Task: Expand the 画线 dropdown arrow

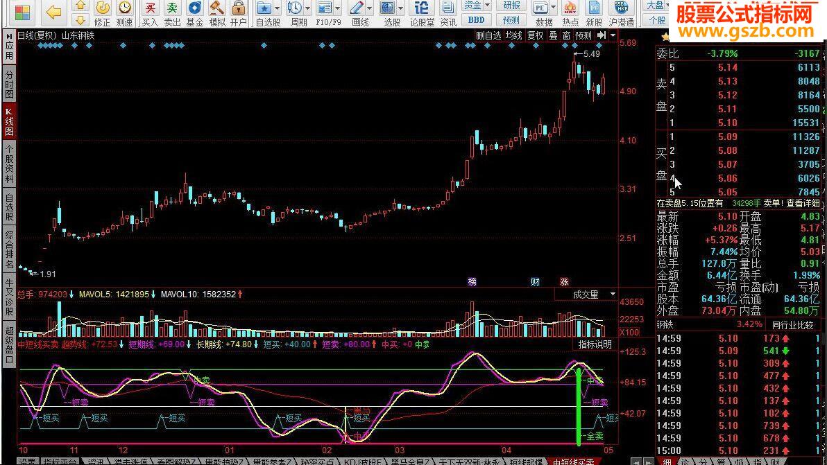Action: (x=369, y=8)
